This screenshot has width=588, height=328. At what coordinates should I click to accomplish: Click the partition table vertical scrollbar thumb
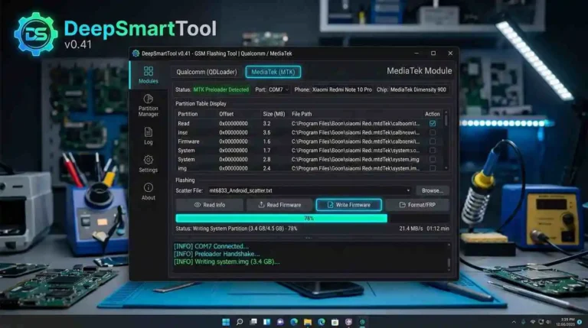[x=446, y=120]
